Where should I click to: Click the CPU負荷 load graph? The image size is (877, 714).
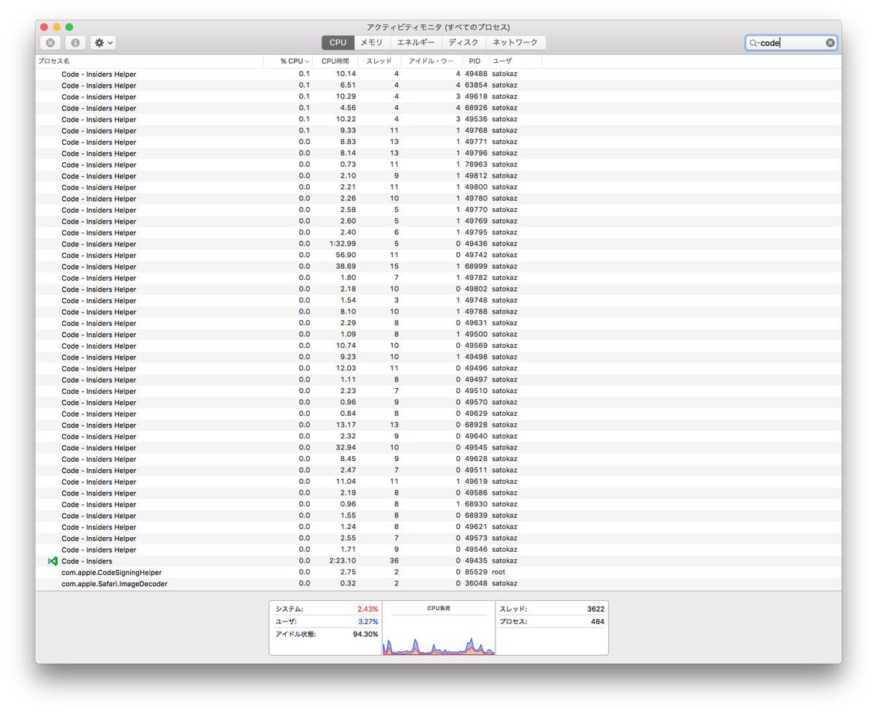click(x=440, y=634)
